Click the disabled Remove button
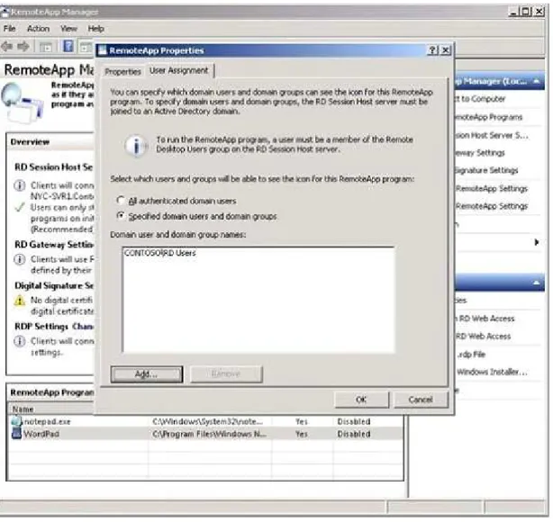 (x=226, y=374)
